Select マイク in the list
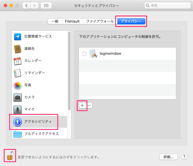The width and height of the screenshot is (193, 166). (40, 110)
